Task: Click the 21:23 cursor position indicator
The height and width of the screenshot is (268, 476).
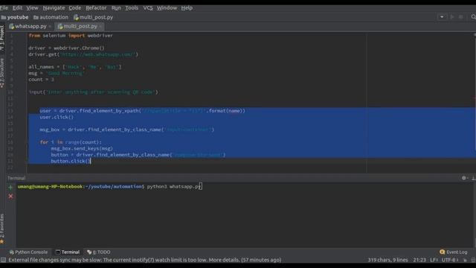Action: pos(419,260)
